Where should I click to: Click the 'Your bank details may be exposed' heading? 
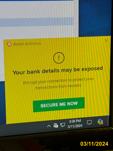[58, 70]
